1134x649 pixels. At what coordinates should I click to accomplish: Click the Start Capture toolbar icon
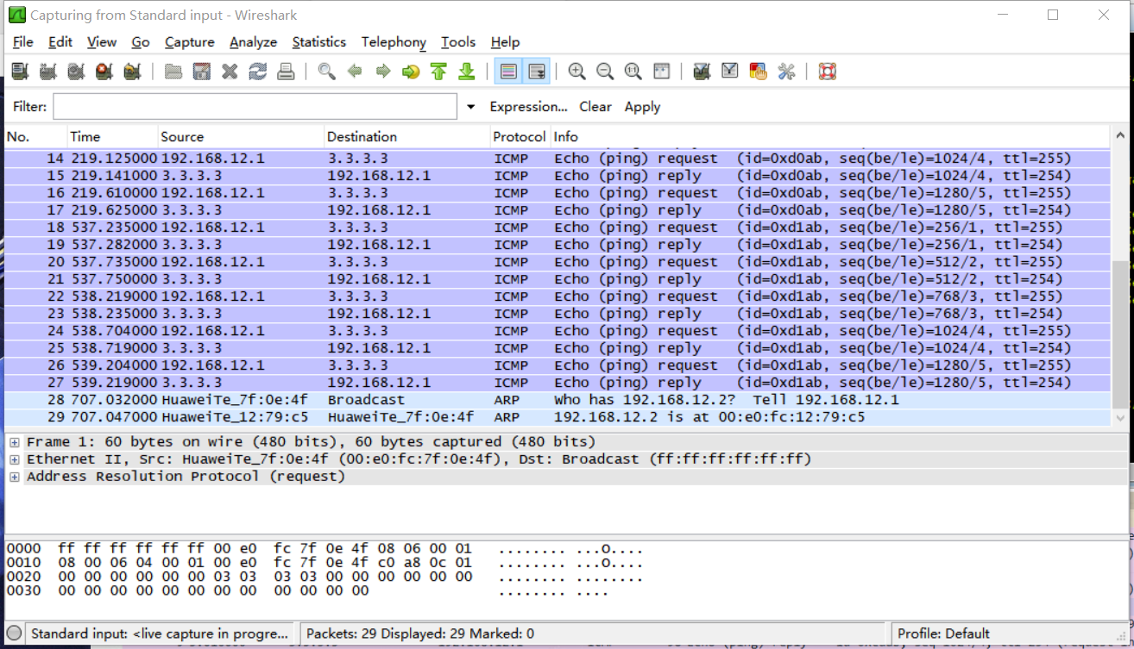tap(76, 72)
